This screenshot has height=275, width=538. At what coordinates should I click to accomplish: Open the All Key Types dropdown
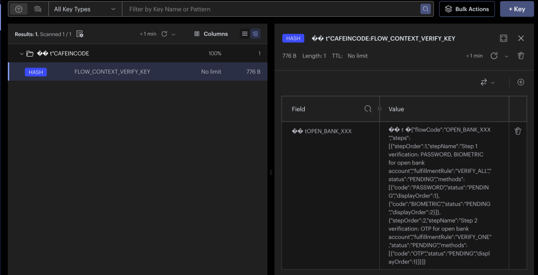(x=85, y=9)
